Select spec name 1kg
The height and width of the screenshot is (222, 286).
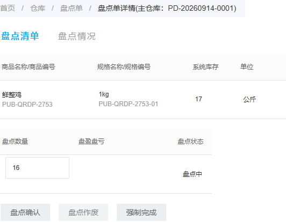click(x=104, y=94)
